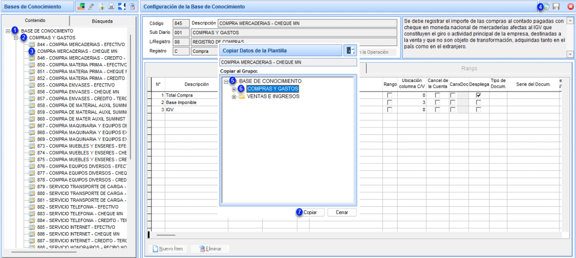
Task: Click the first colored toolbar icon in Bases de Conocimiento
Action: (x=82, y=6)
